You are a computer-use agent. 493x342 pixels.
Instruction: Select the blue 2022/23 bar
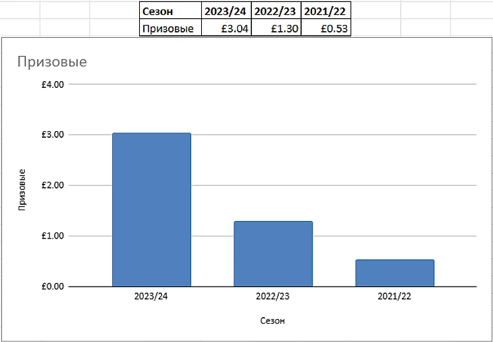(x=273, y=253)
